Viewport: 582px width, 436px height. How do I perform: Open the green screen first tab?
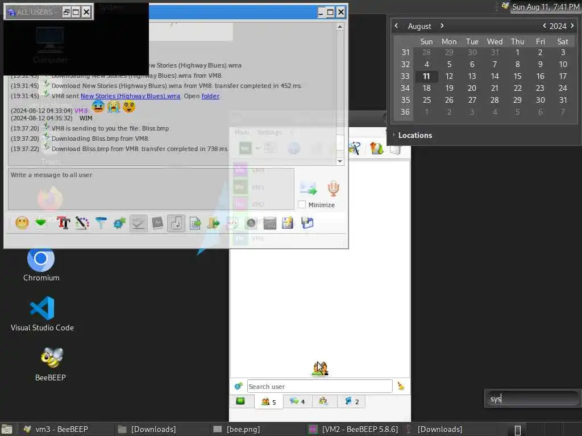point(240,401)
